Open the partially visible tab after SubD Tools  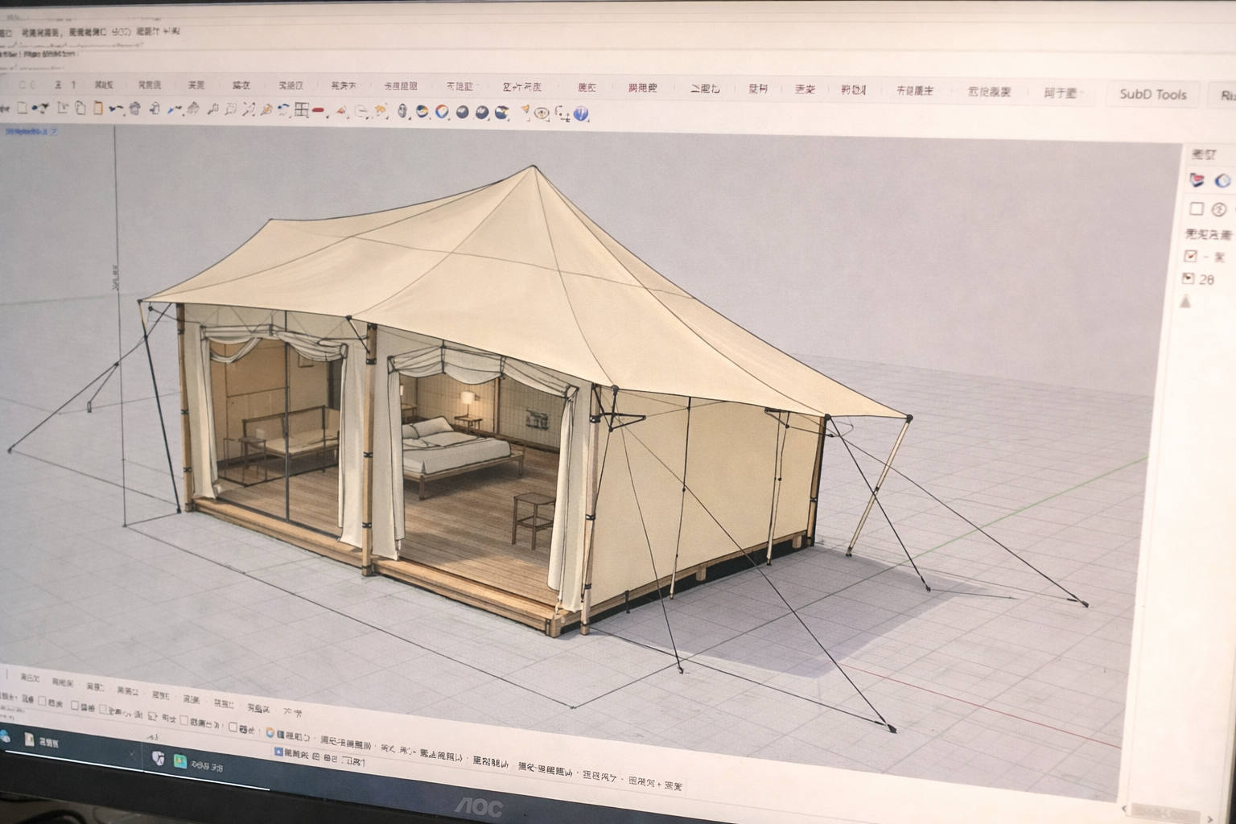point(1226,96)
